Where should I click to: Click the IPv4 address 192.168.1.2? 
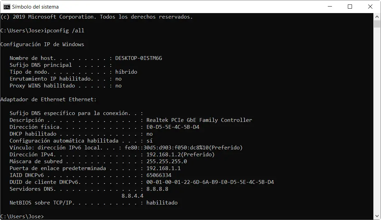(x=162, y=155)
